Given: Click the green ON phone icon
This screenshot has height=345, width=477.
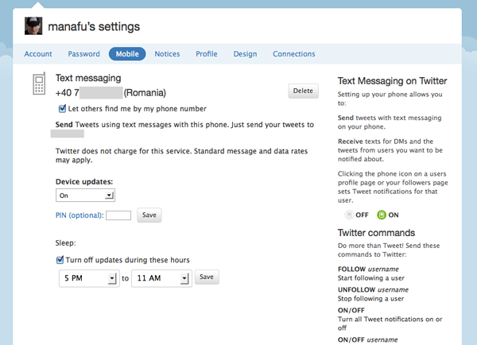Looking at the screenshot, I should pos(381,215).
